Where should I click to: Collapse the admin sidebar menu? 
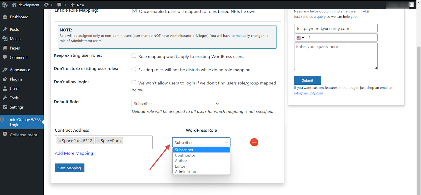coord(22,135)
